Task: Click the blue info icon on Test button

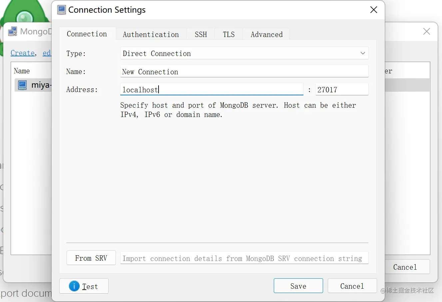Action: (x=74, y=286)
